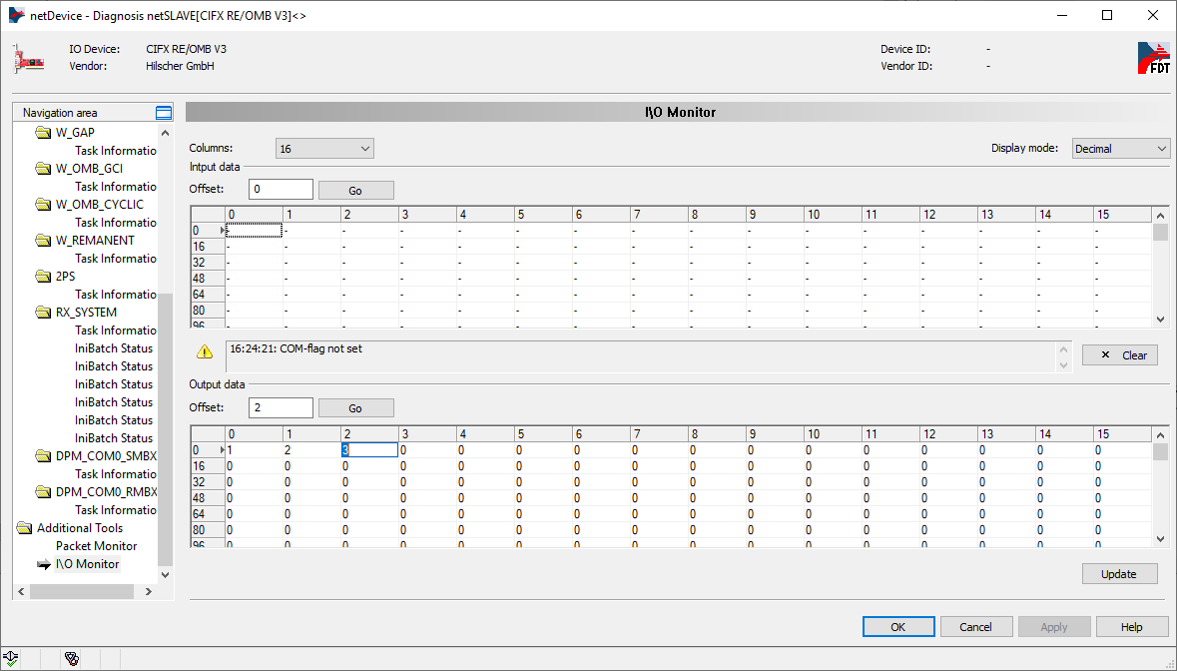The image size is (1177, 671).
Task: Click the Additional Tools open folder icon
Action: pos(25,528)
